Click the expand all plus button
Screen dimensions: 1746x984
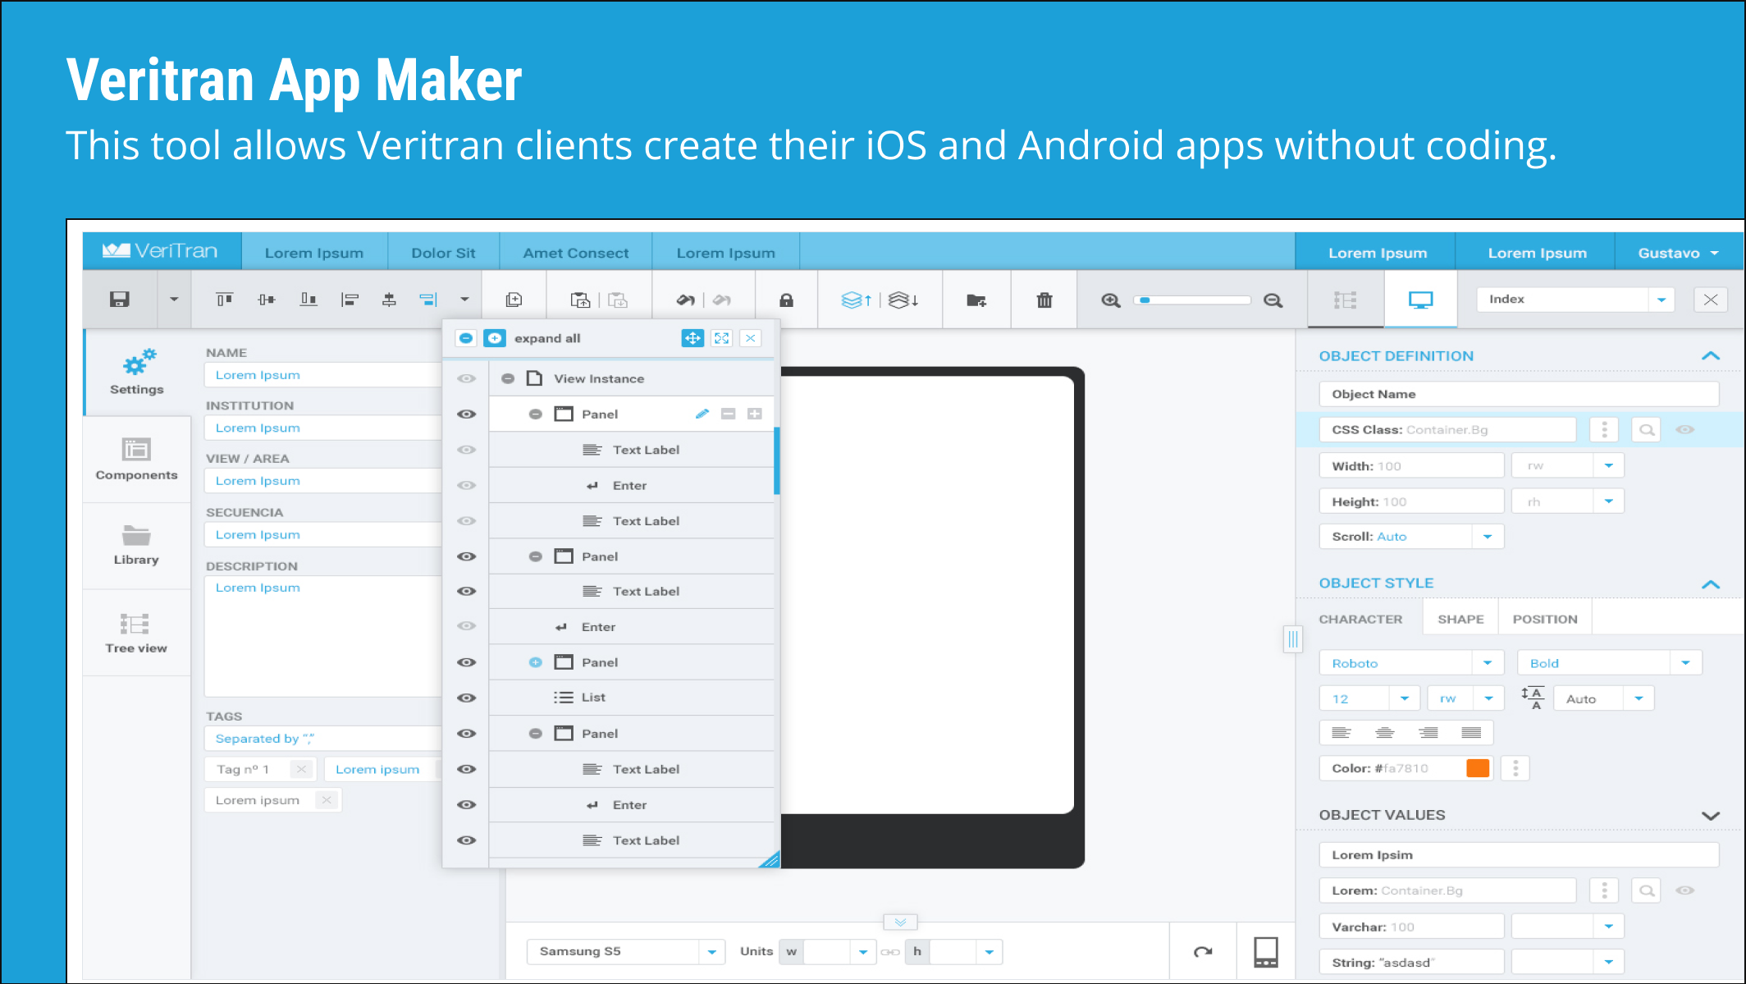tap(495, 338)
